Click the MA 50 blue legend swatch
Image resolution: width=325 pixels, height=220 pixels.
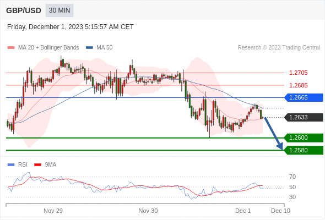tap(89, 48)
